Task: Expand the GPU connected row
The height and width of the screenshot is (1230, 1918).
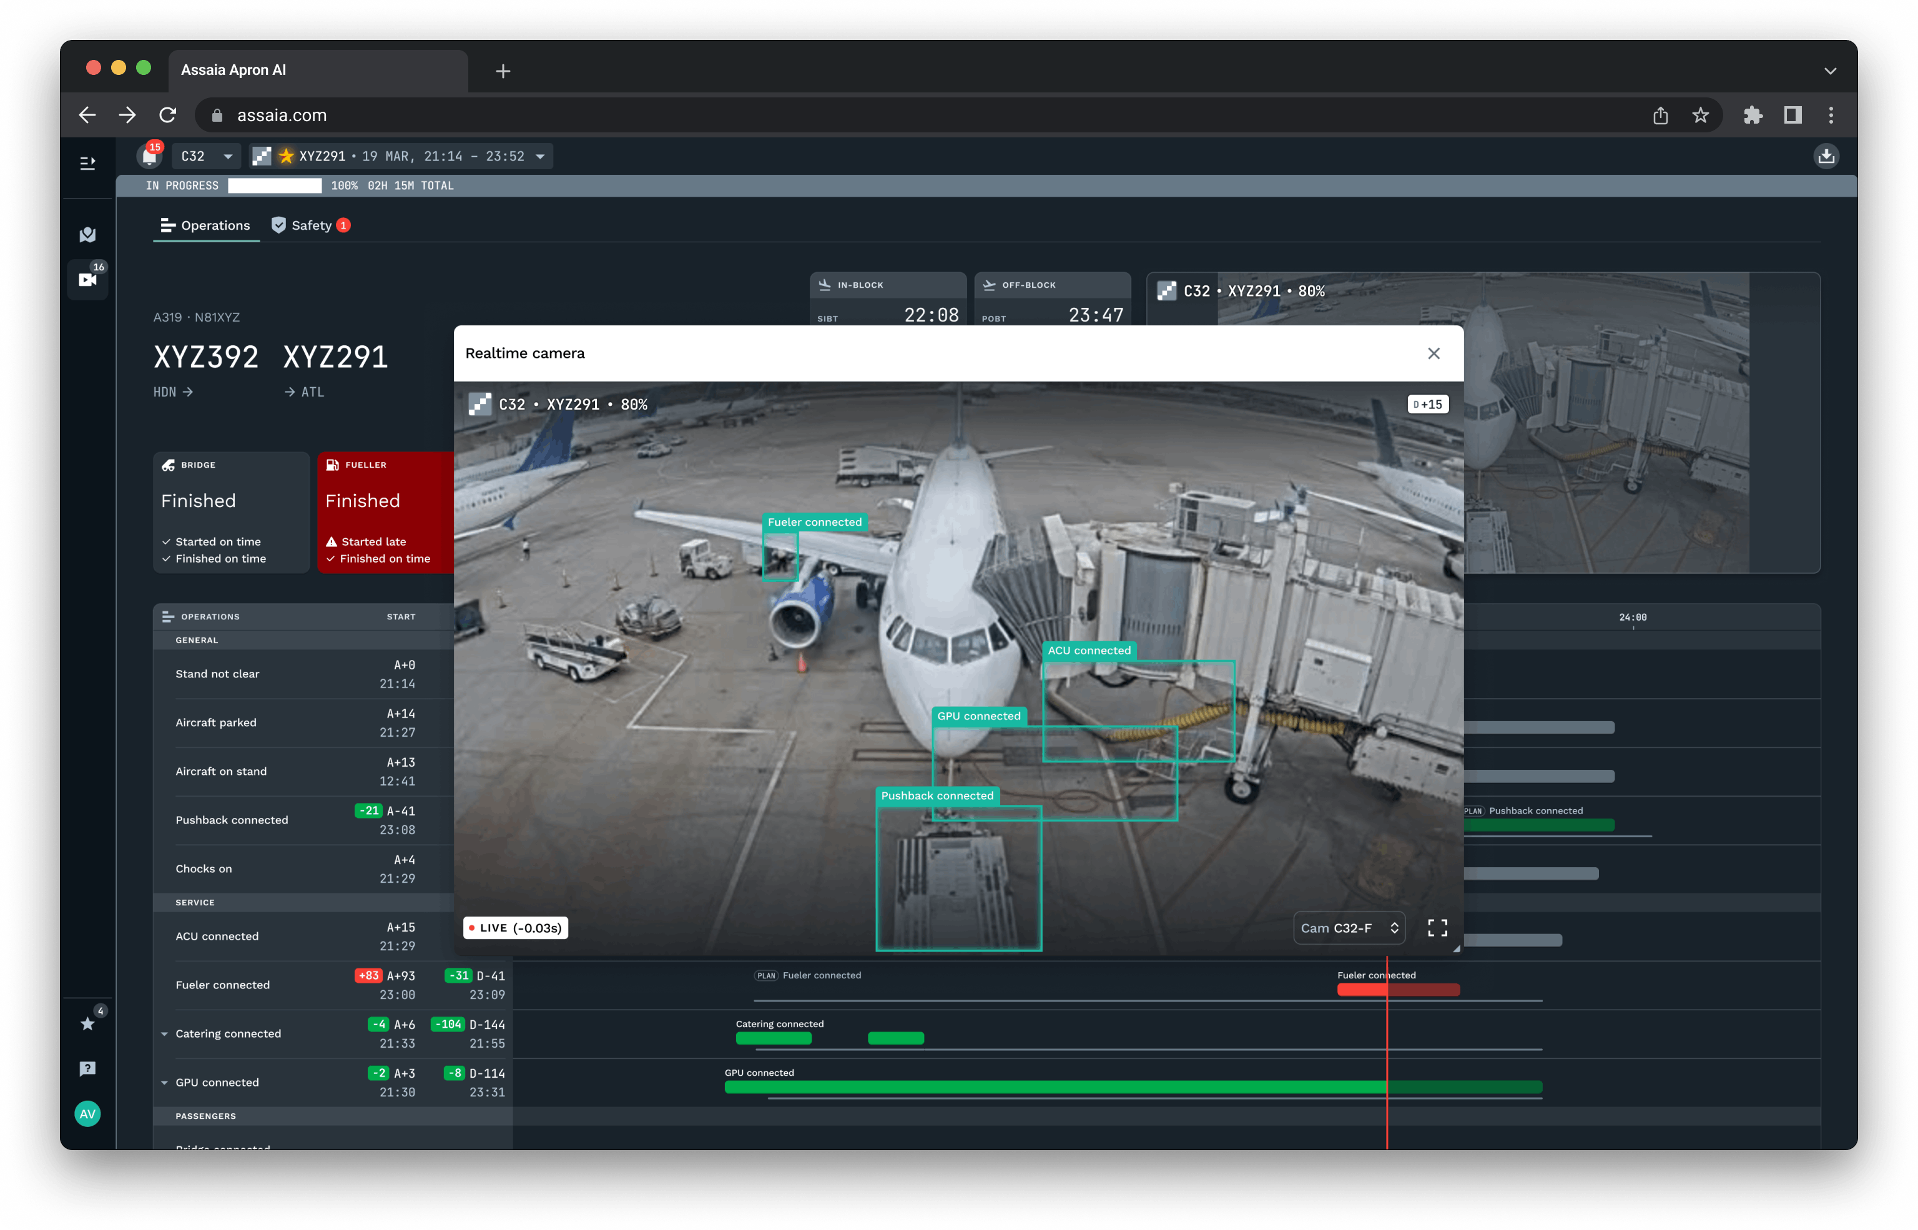Action: point(164,1083)
